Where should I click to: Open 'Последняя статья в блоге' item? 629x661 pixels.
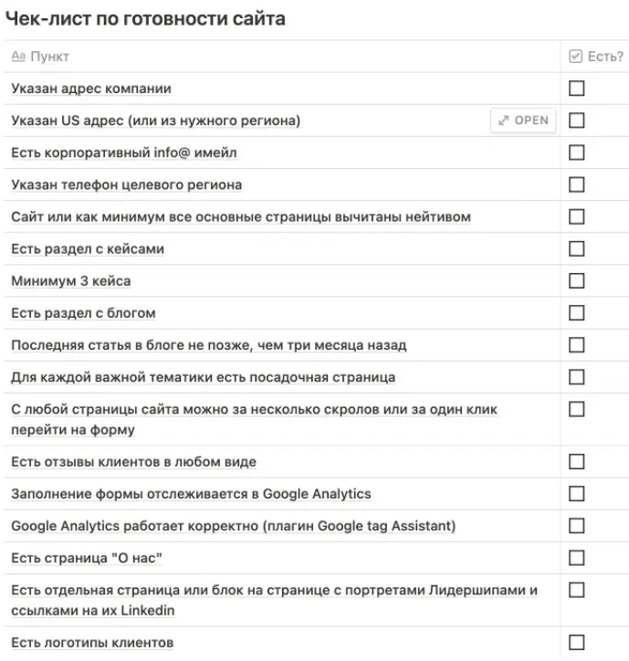(x=209, y=345)
